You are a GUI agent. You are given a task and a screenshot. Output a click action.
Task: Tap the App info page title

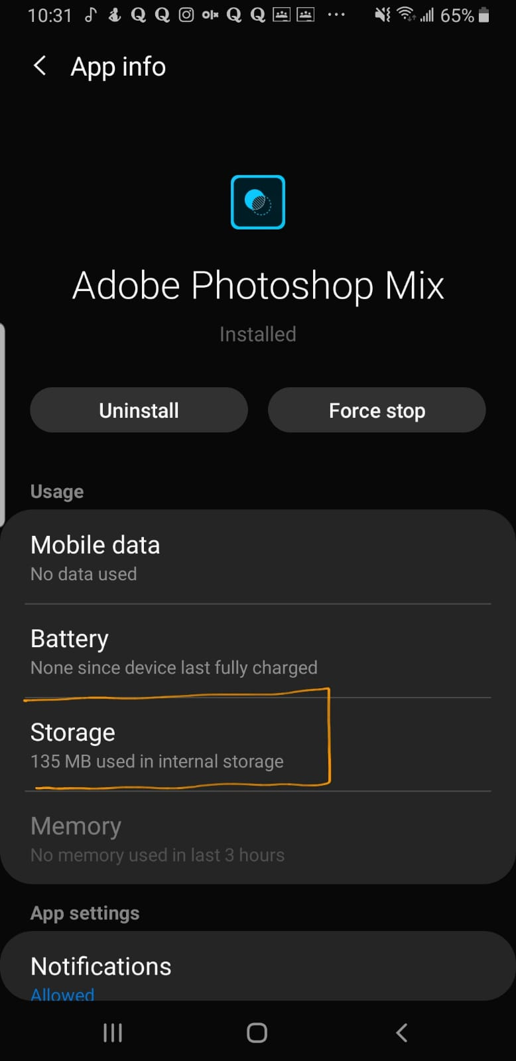coord(118,67)
